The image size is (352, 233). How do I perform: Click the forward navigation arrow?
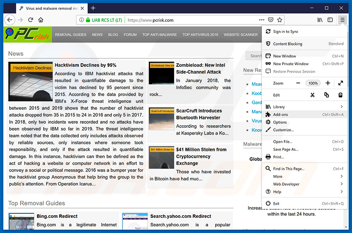pyautogui.click(x=20, y=20)
